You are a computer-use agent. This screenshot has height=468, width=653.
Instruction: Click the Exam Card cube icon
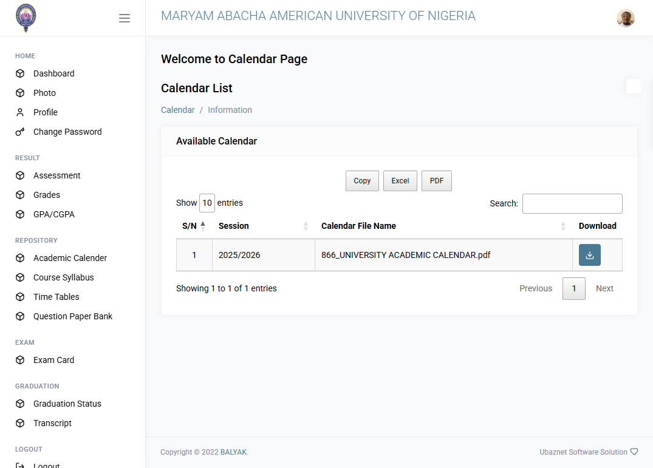pos(20,360)
